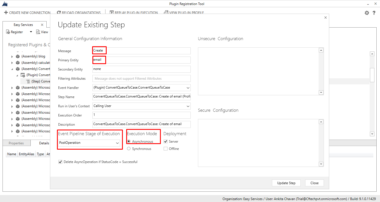Open the settings gear in top right corner
380x202 pixels.
tap(367, 13)
